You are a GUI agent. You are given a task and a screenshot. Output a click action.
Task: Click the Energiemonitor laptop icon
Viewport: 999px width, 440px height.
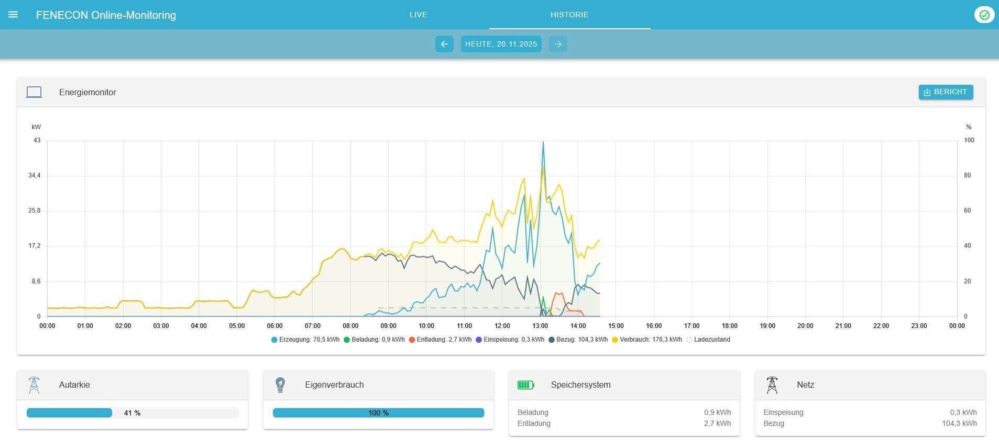coord(34,92)
